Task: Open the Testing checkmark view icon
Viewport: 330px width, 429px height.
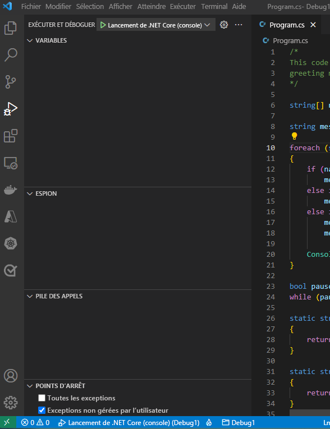Action: pyautogui.click(x=11, y=271)
